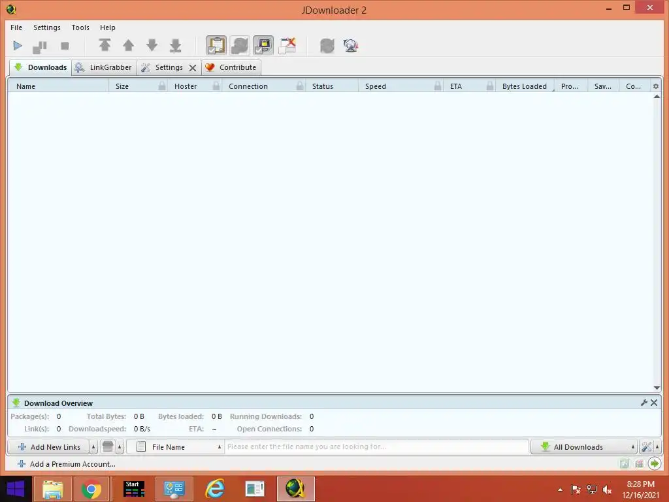Switch to the Downloads tab
Image resolution: width=669 pixels, height=502 pixels.
[41, 67]
